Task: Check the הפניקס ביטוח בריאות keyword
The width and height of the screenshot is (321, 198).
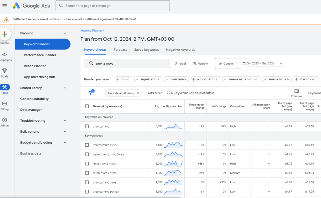Action: point(87,192)
